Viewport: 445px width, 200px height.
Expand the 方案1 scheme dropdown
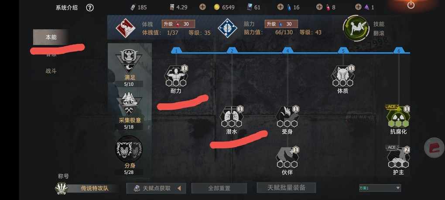(380, 188)
